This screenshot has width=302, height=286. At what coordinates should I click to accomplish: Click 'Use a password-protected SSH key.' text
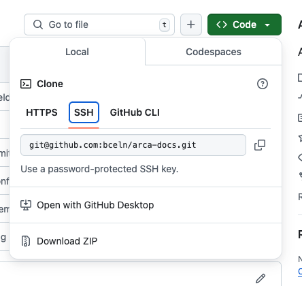click(99, 169)
